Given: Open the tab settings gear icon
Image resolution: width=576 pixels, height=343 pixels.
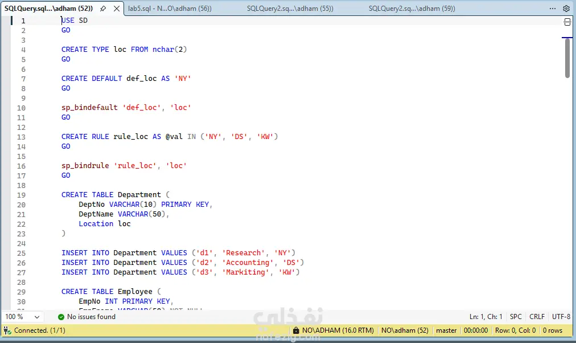Looking at the screenshot, I should pyautogui.click(x=566, y=9).
